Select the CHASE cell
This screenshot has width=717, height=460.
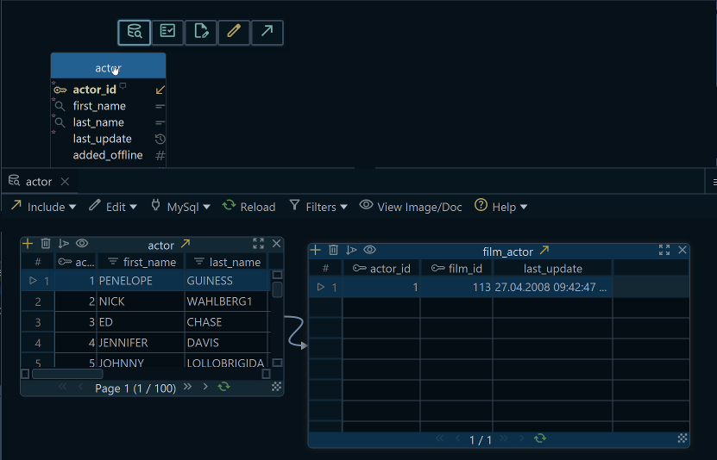point(226,322)
